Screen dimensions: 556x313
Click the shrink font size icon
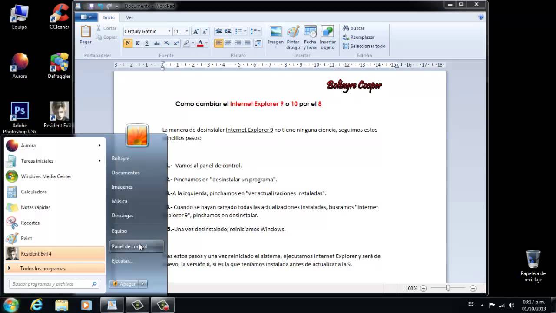click(x=205, y=31)
